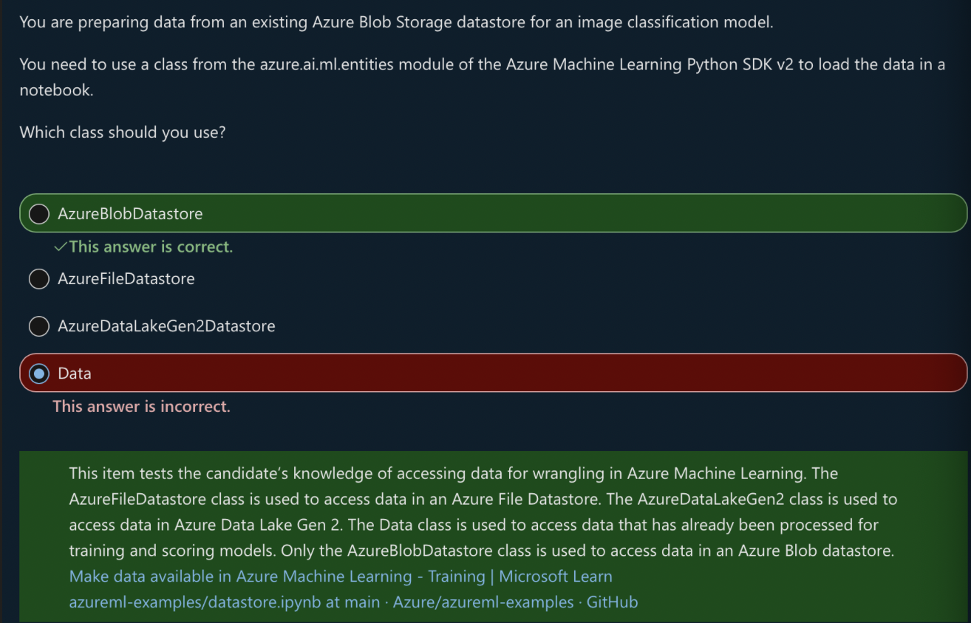Click the Data option label text
971x623 pixels.
click(x=75, y=374)
